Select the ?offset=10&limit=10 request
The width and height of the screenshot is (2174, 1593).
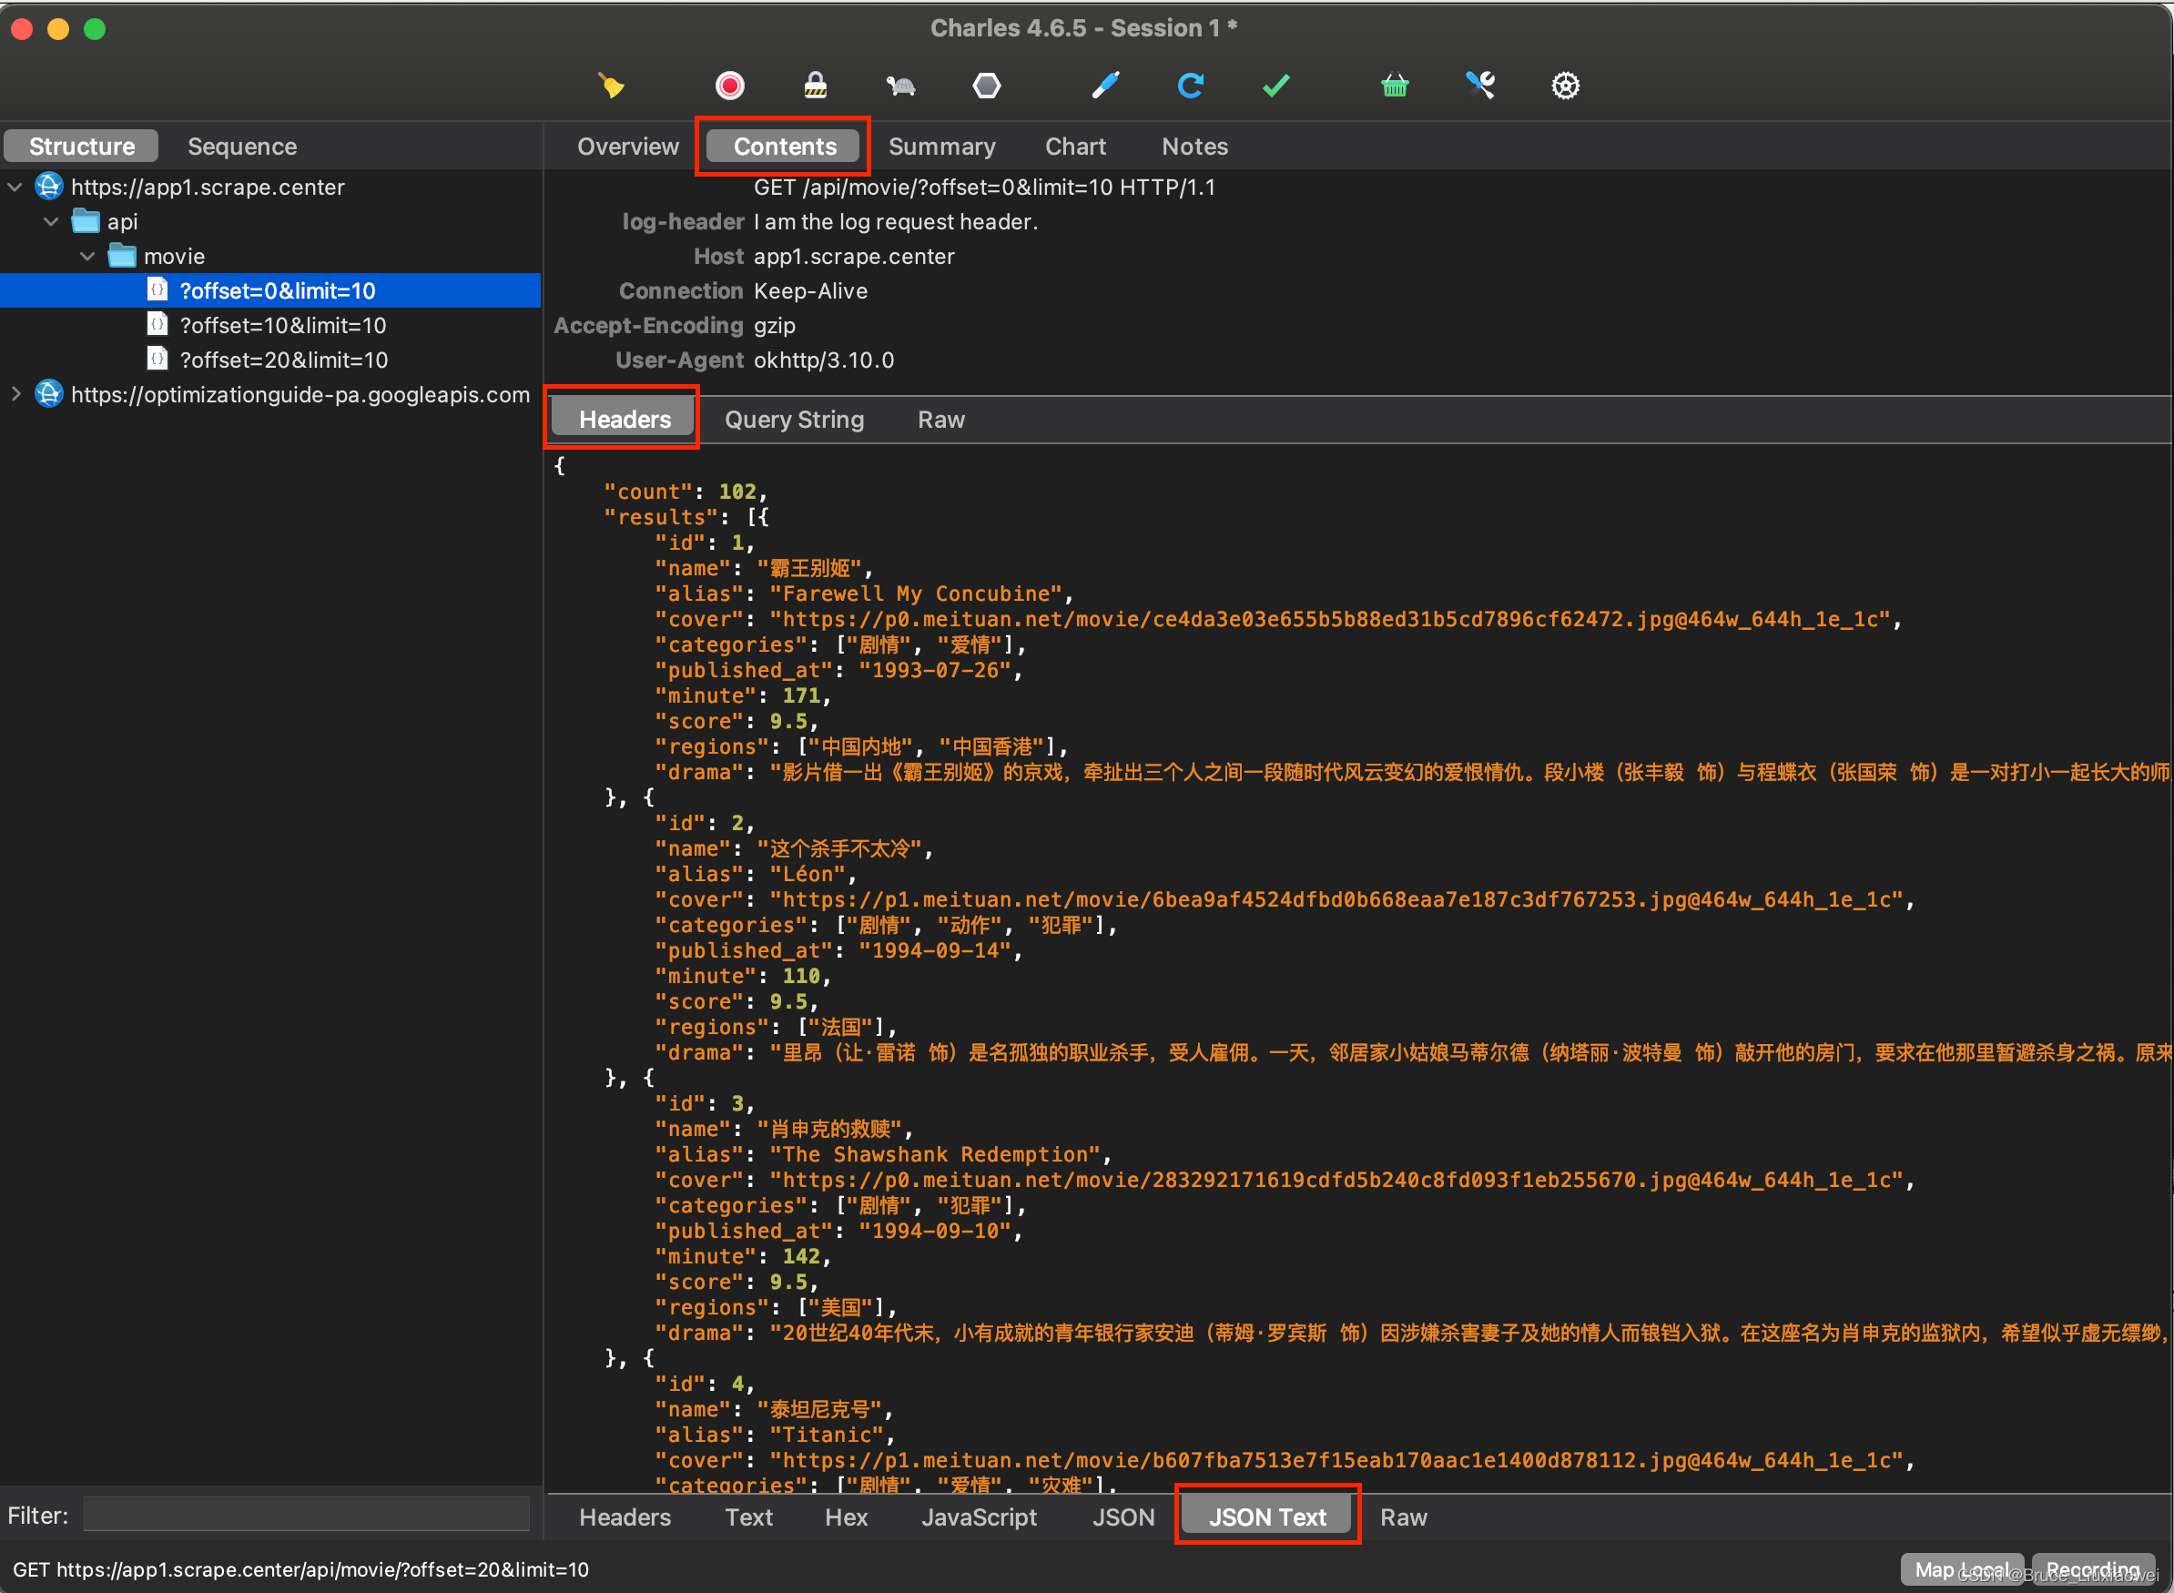[x=282, y=326]
